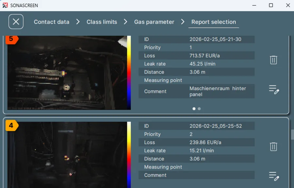Click the color scale bar beside the leak 5 image
294x188 pixels.
[129, 73]
